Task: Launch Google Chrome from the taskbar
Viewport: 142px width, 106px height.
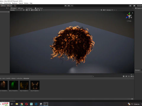Action: click(22, 104)
